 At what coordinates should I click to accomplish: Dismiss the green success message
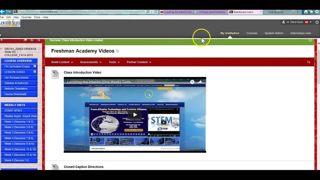[x=310, y=40]
